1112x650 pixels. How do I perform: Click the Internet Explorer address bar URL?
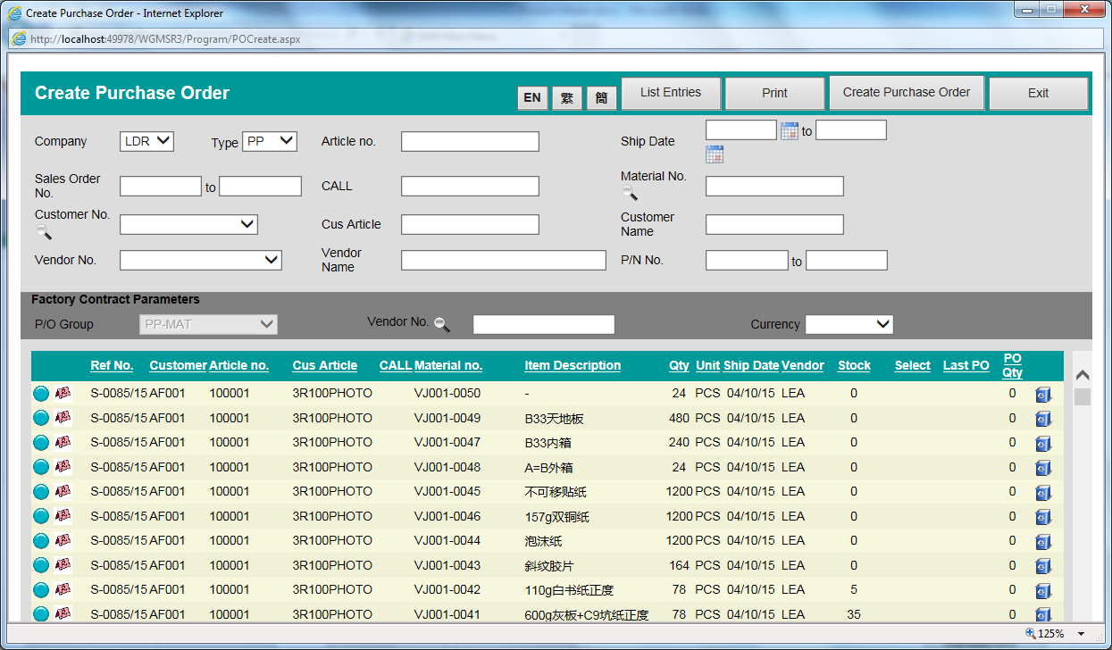tap(165, 39)
